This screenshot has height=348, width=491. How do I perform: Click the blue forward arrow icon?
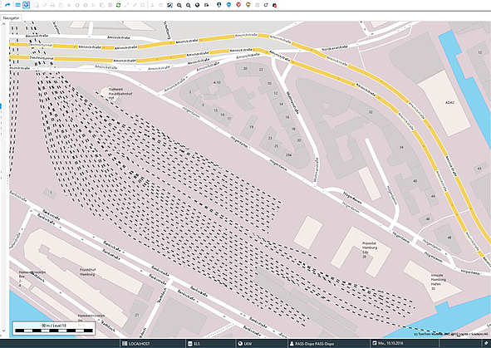[x=7, y=5]
